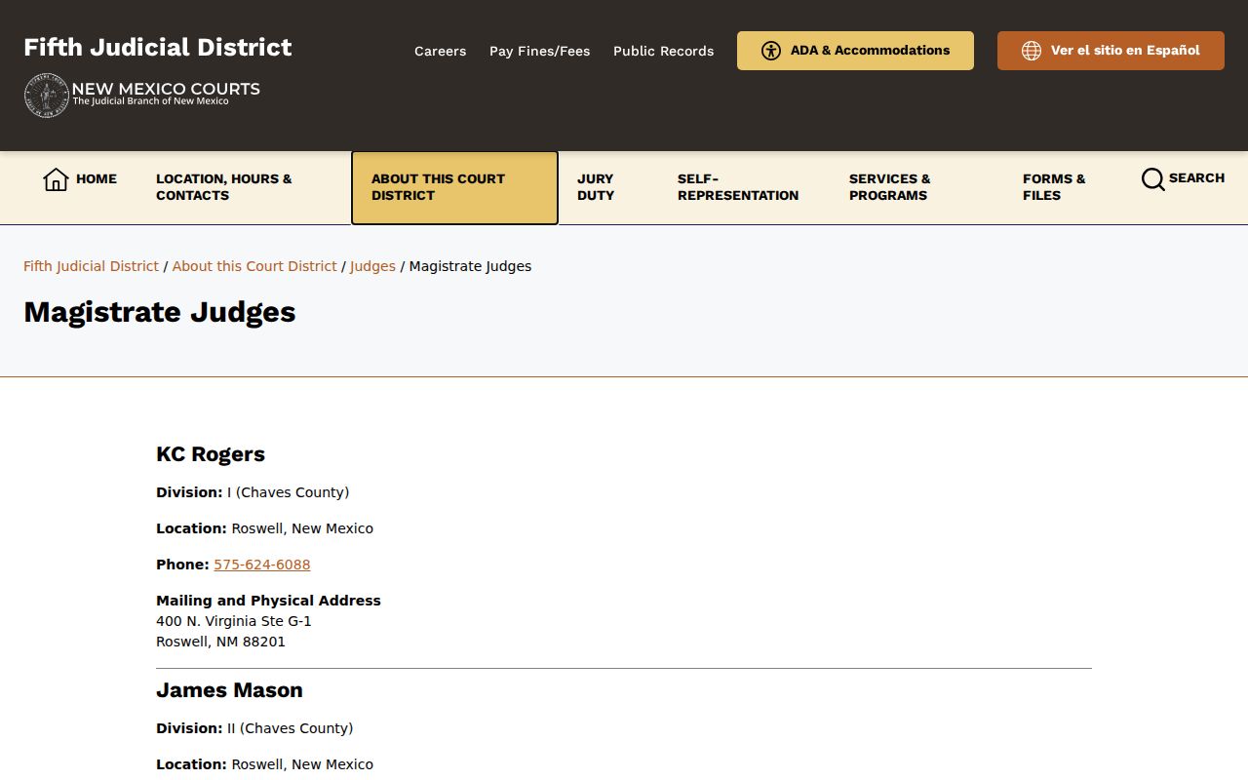Click the Magistrate Judges breadcrumb text
The image size is (1248, 780).
[x=470, y=266]
